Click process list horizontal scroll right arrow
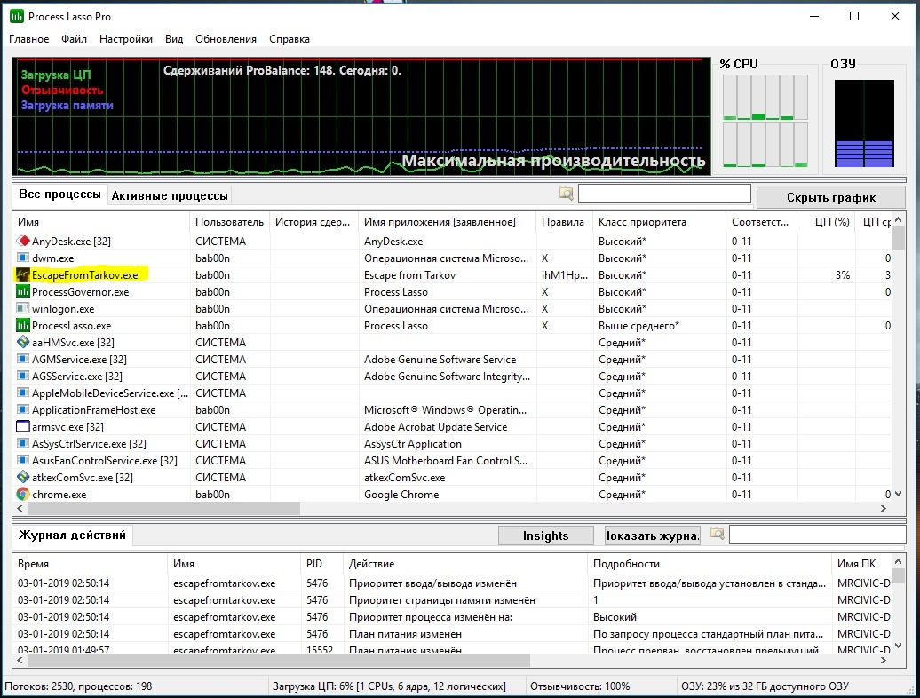Viewport: 920px width, 698px height. (884, 509)
